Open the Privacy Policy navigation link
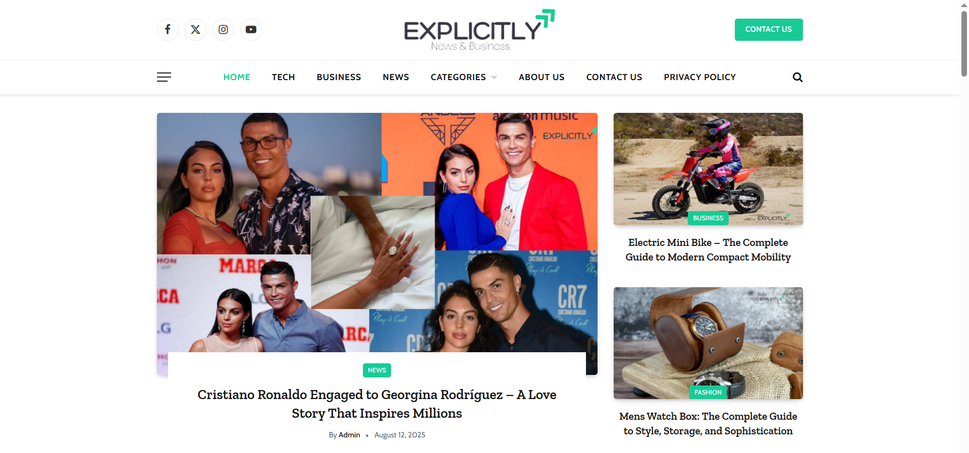Screen dimensions: 969x453 click(699, 77)
